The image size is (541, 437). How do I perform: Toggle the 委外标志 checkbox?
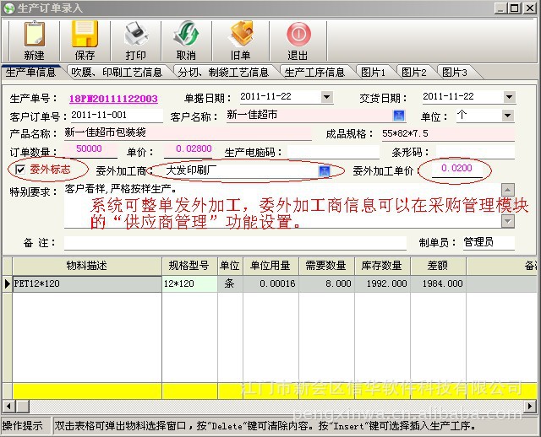click(x=20, y=170)
